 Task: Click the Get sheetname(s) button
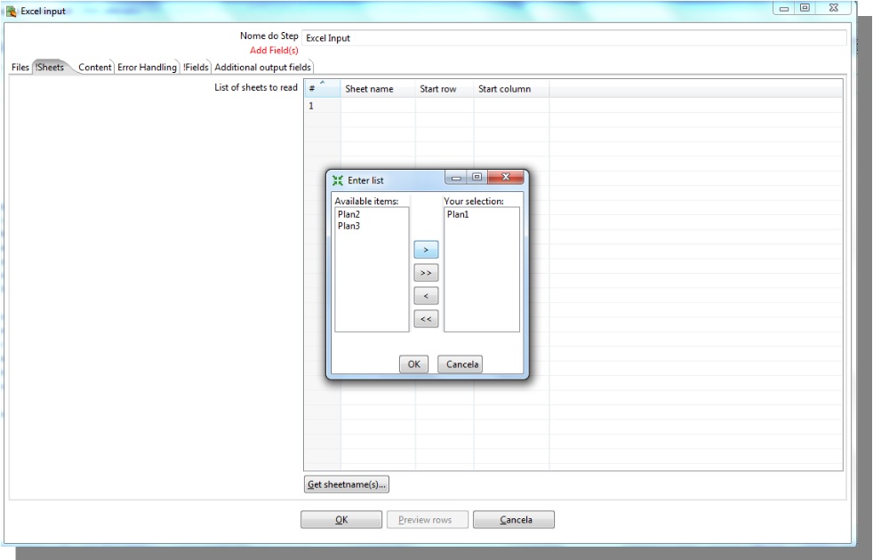click(x=347, y=484)
